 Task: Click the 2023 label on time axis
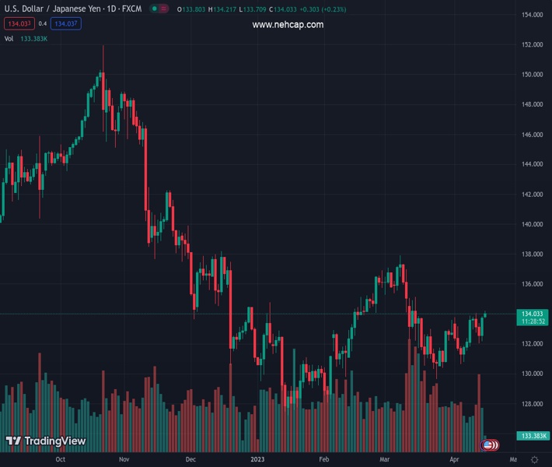coord(259,460)
